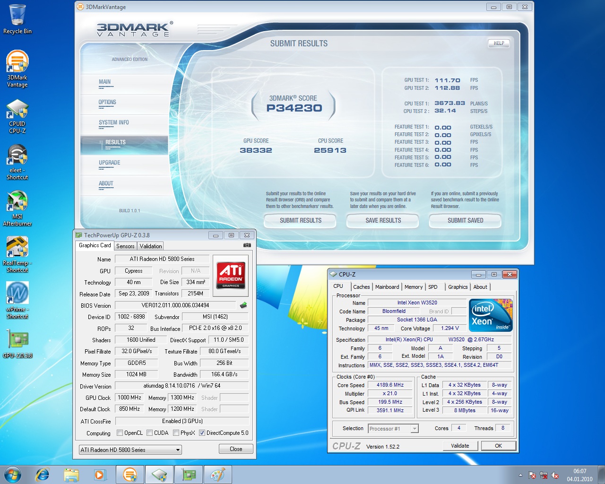Open the Windows Start orb

[13, 475]
